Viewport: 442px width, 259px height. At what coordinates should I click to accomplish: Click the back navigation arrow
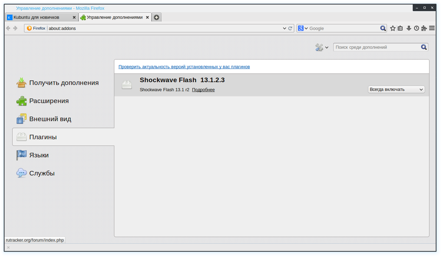(x=8, y=28)
